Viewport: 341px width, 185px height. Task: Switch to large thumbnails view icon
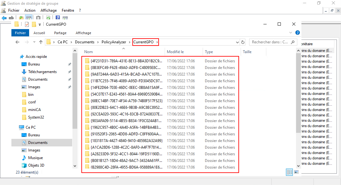(296, 172)
